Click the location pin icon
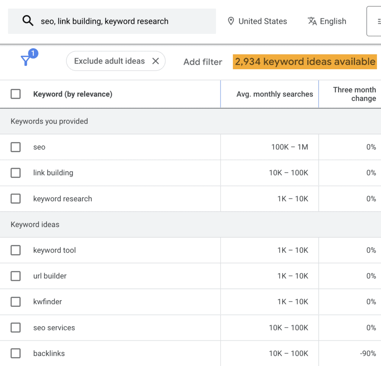The height and width of the screenshot is (366, 381). click(x=231, y=21)
